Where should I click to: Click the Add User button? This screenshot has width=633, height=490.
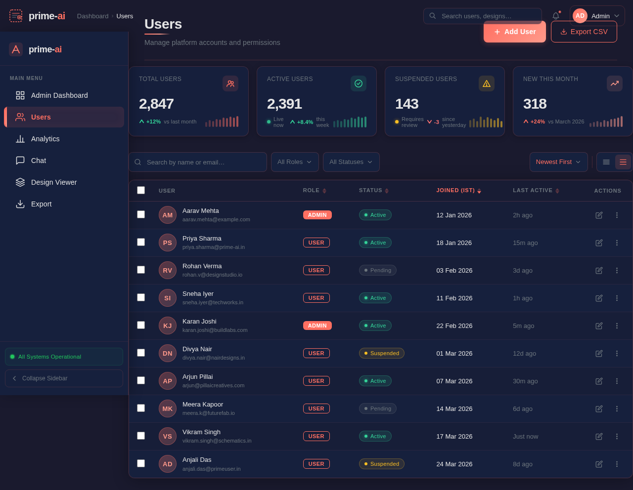click(514, 32)
